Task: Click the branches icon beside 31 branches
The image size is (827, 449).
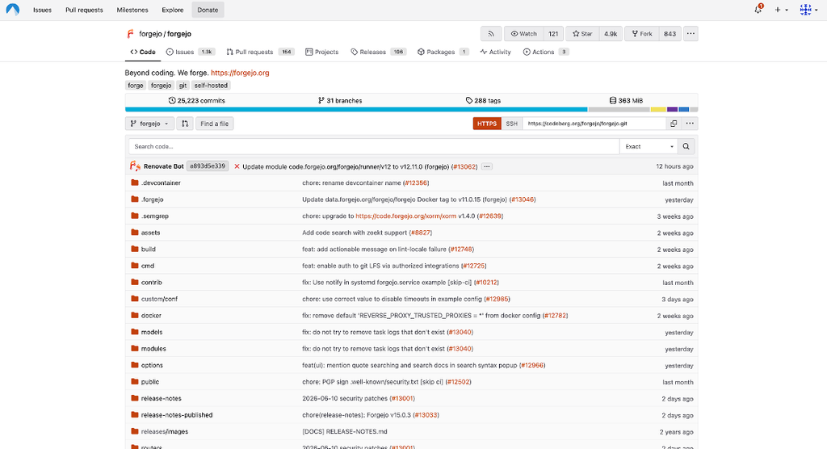Action: pos(321,100)
